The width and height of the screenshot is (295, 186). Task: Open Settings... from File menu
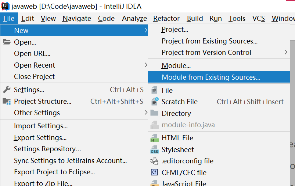(x=74, y=90)
